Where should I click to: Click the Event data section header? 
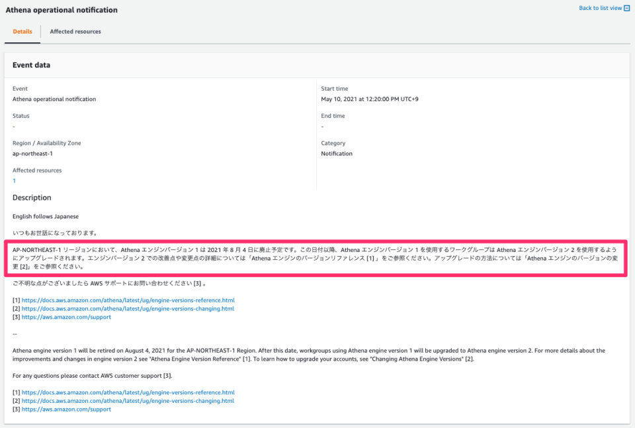point(30,64)
